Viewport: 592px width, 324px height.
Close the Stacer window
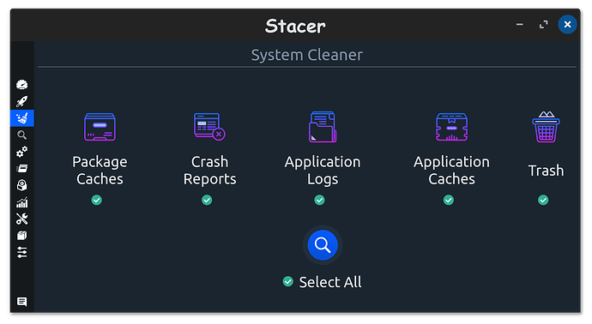[567, 25]
